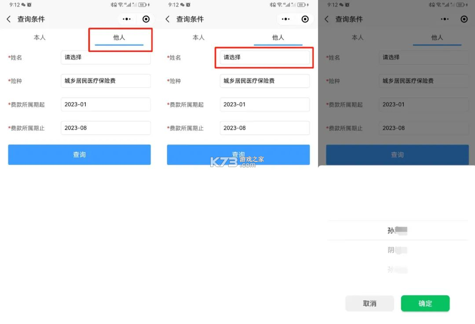Open the 姓名 name selector showing 请选择
Screen dimensions: 475x324
pyautogui.click(x=106, y=57)
